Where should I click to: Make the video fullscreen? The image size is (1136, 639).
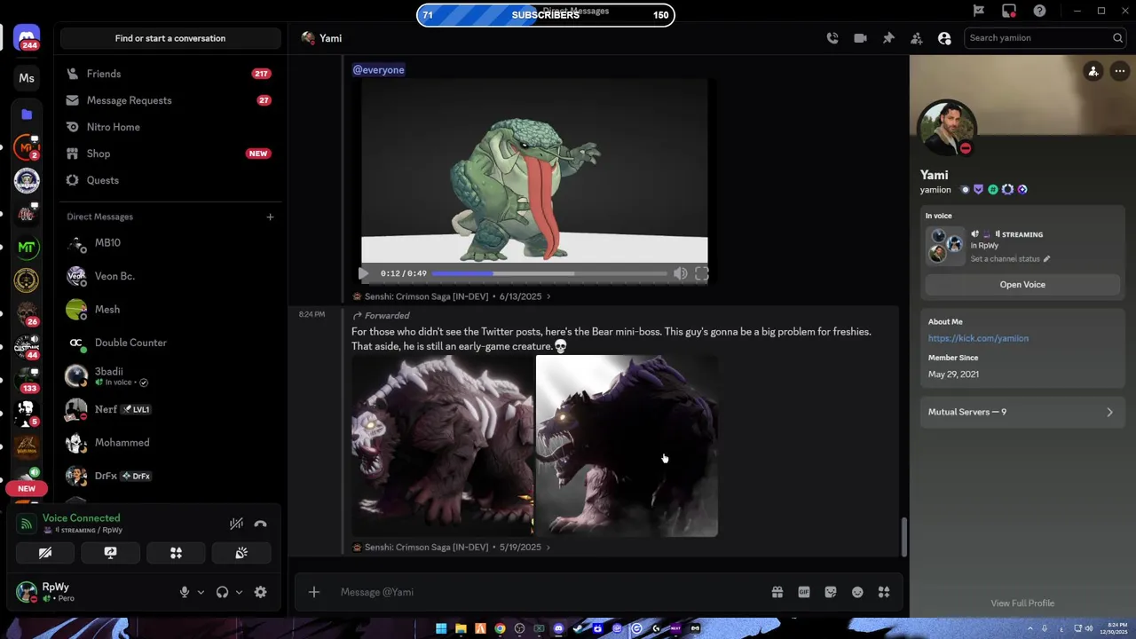701,273
